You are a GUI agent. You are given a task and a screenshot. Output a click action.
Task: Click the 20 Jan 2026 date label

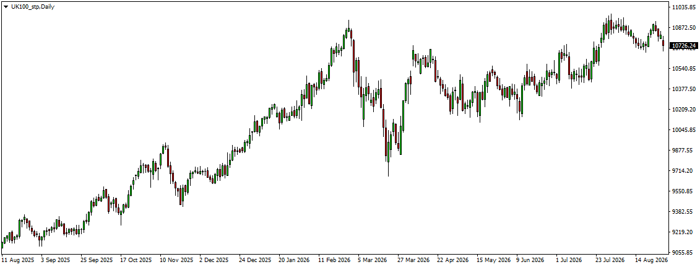(x=295, y=260)
